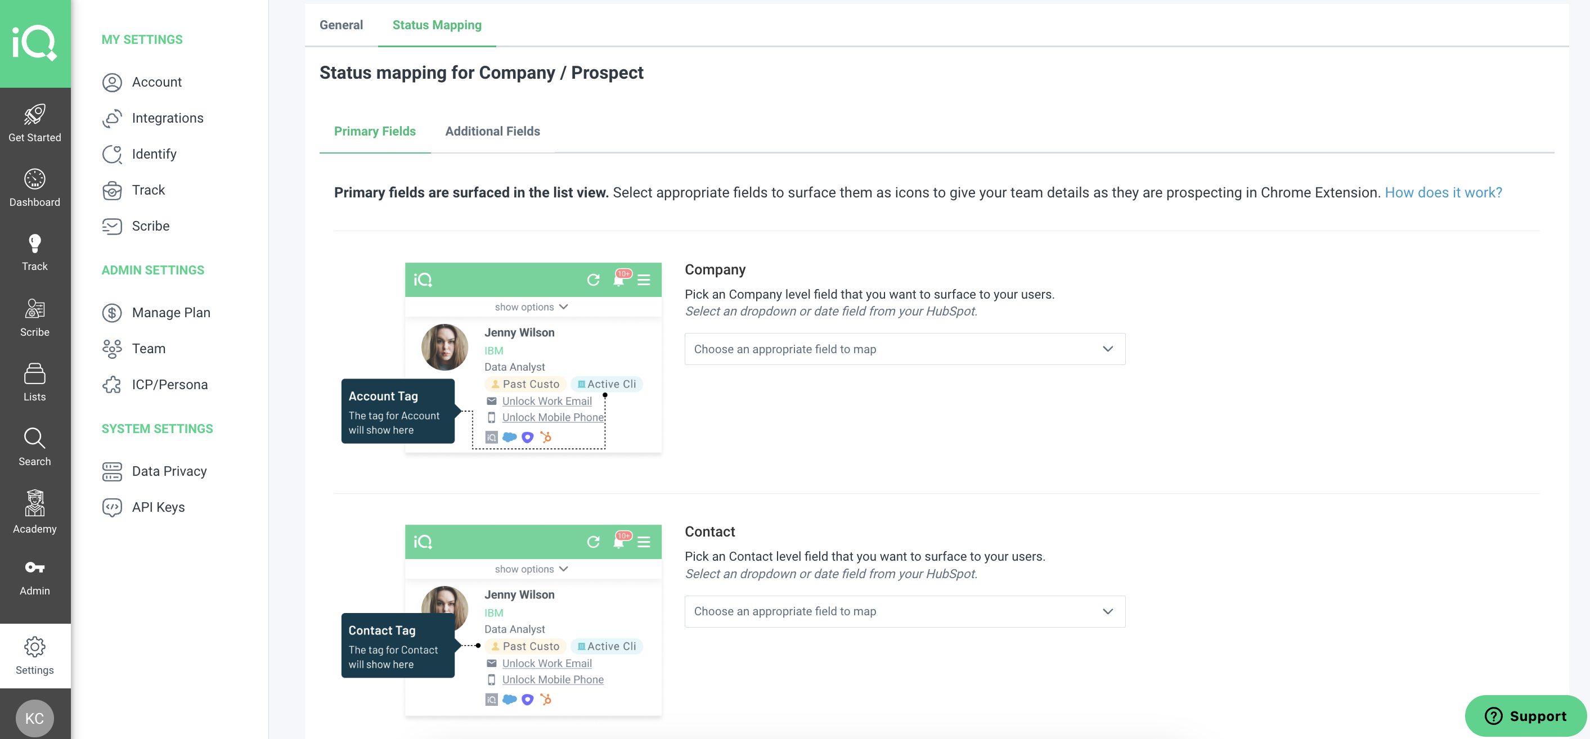Open the Contact field mapping dropdown

tap(904, 611)
